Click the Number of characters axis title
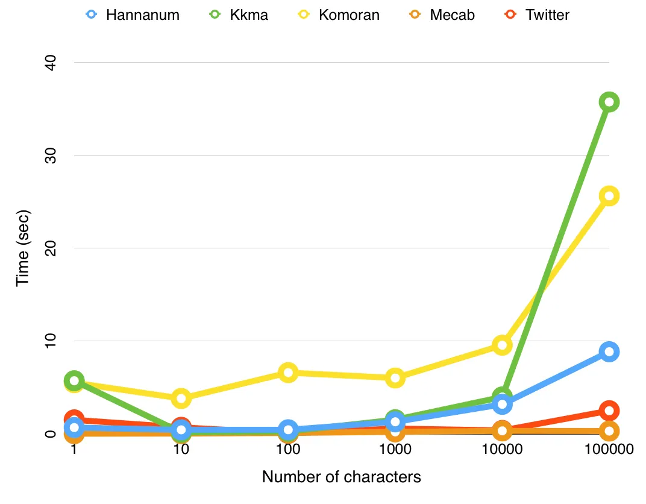Screen dimensions: 646x504 pyautogui.click(x=342, y=477)
